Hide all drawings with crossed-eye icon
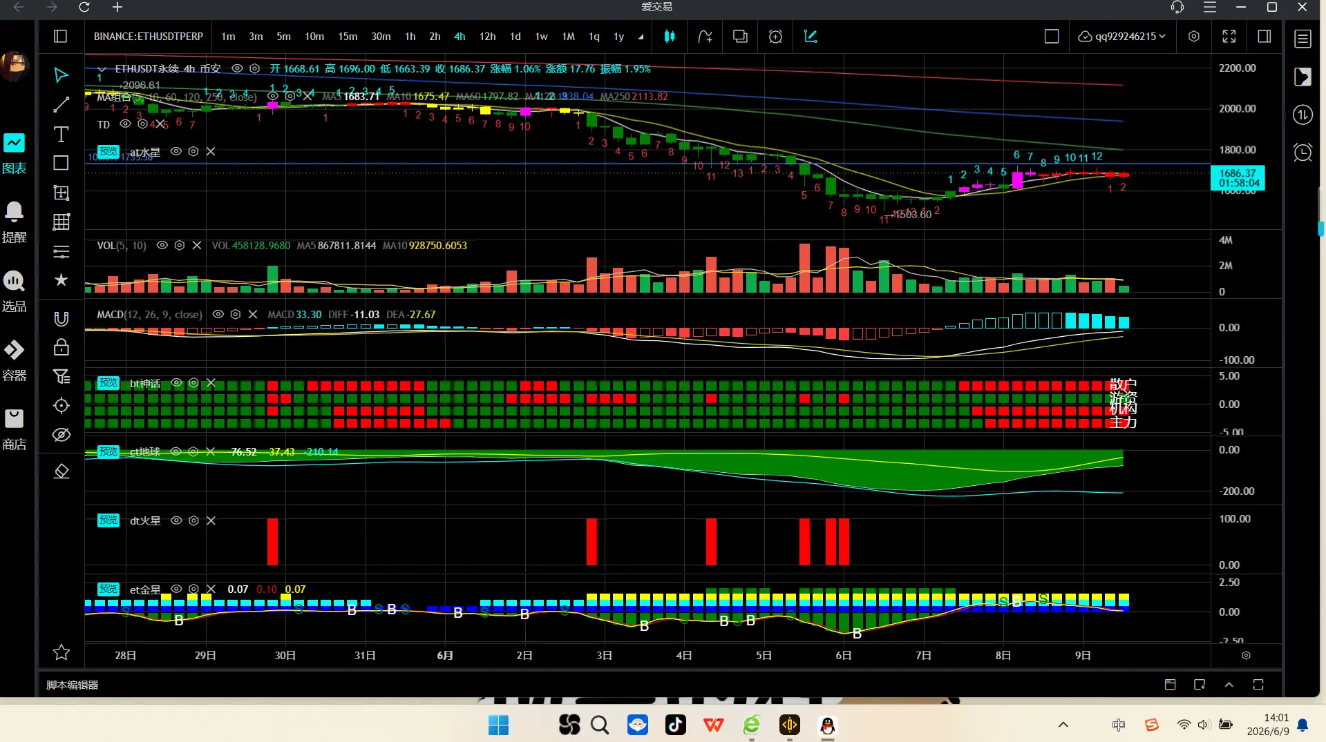Viewport: 1326px width, 742px height. 61,435
